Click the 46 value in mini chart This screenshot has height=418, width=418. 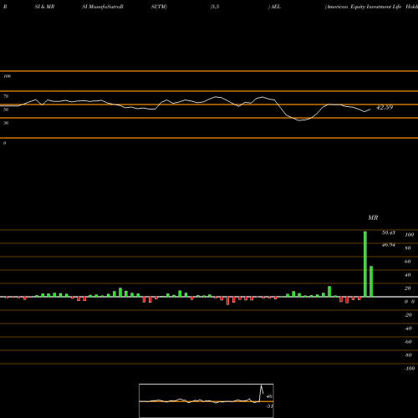tap(269, 396)
